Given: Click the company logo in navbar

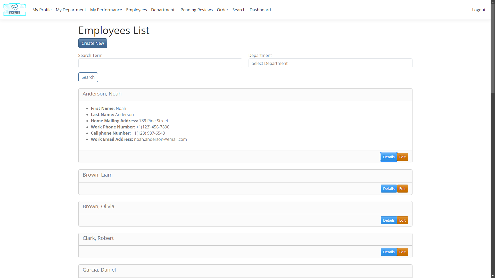Looking at the screenshot, I should click(14, 10).
